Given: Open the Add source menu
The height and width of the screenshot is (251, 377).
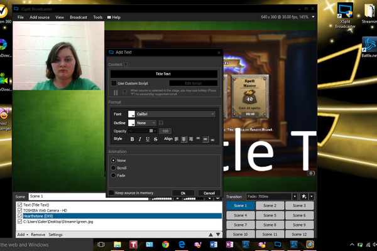Looking at the screenshot, I should 40,18.
